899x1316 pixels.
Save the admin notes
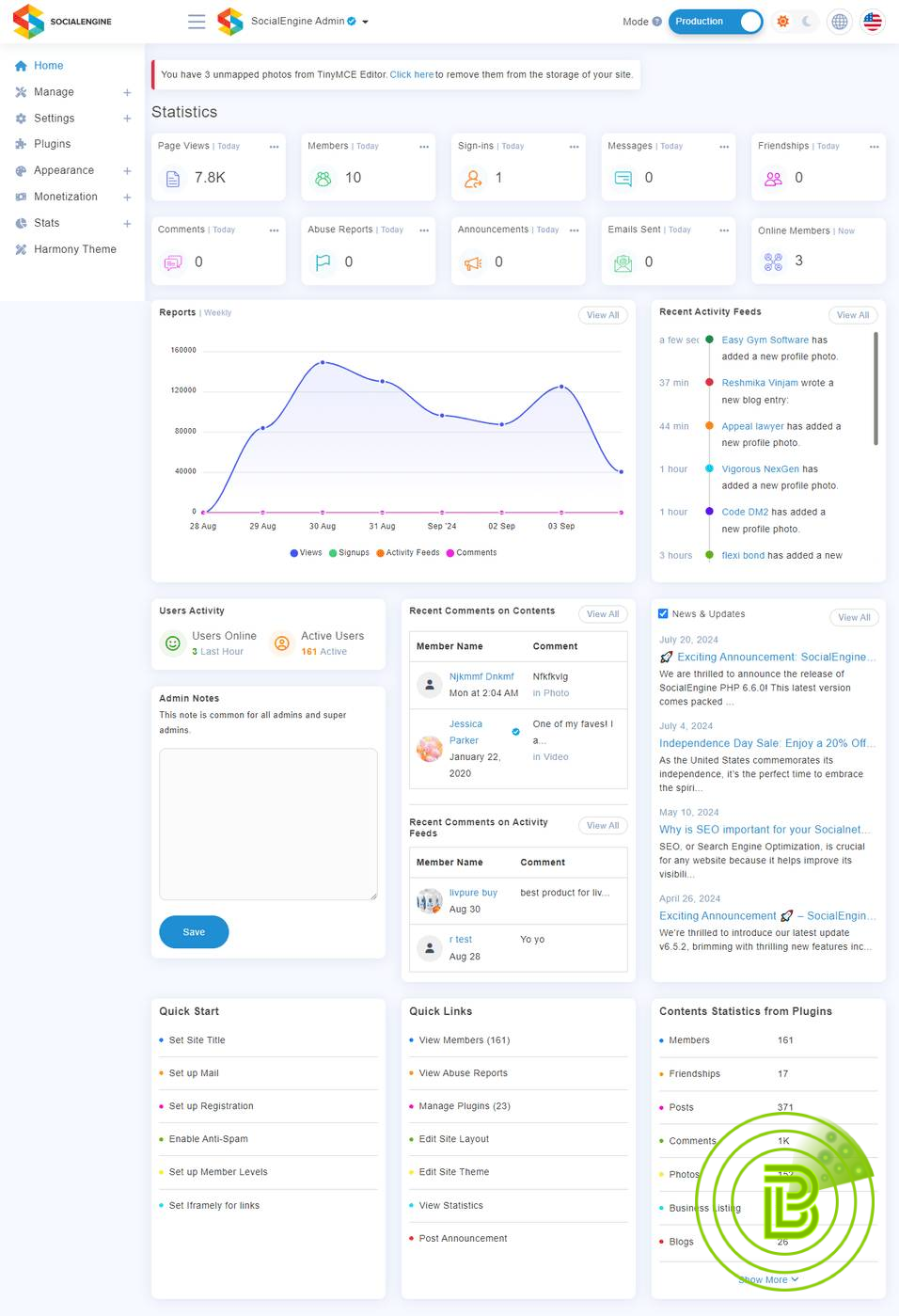tap(194, 932)
